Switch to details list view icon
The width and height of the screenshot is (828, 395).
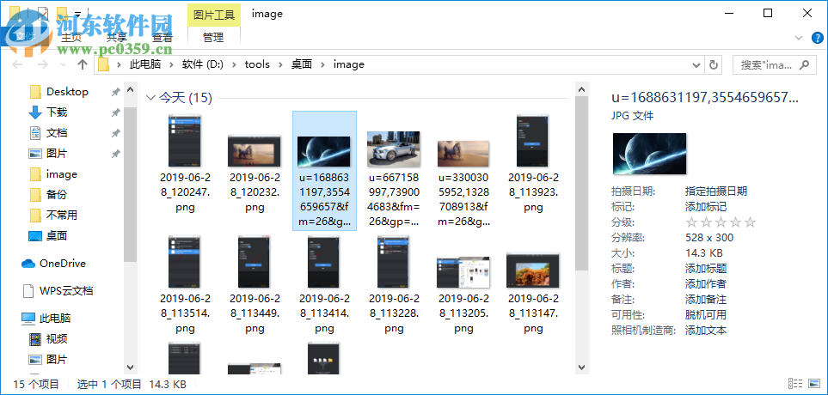[x=794, y=384]
